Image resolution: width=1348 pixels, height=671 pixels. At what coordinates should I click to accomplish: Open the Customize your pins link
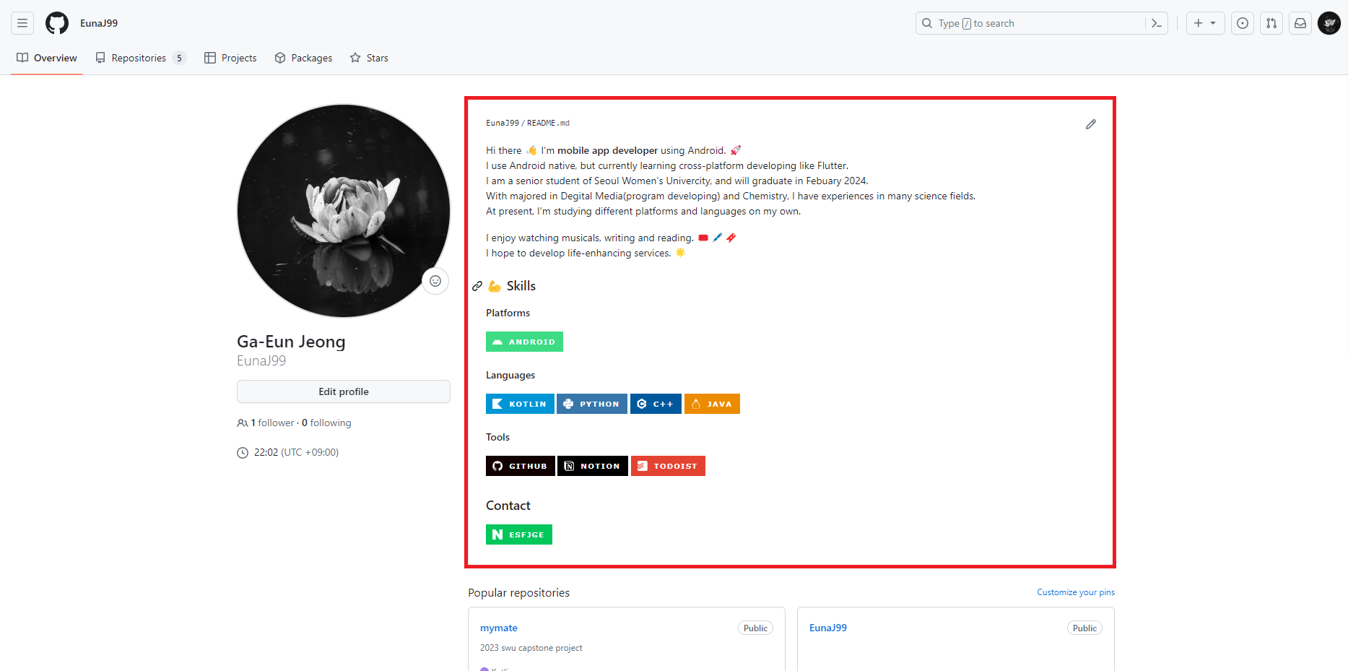pos(1075,592)
